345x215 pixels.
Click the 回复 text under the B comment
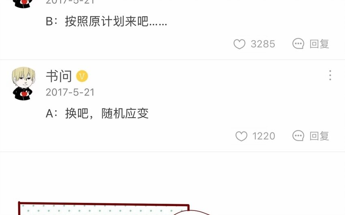[x=319, y=44]
